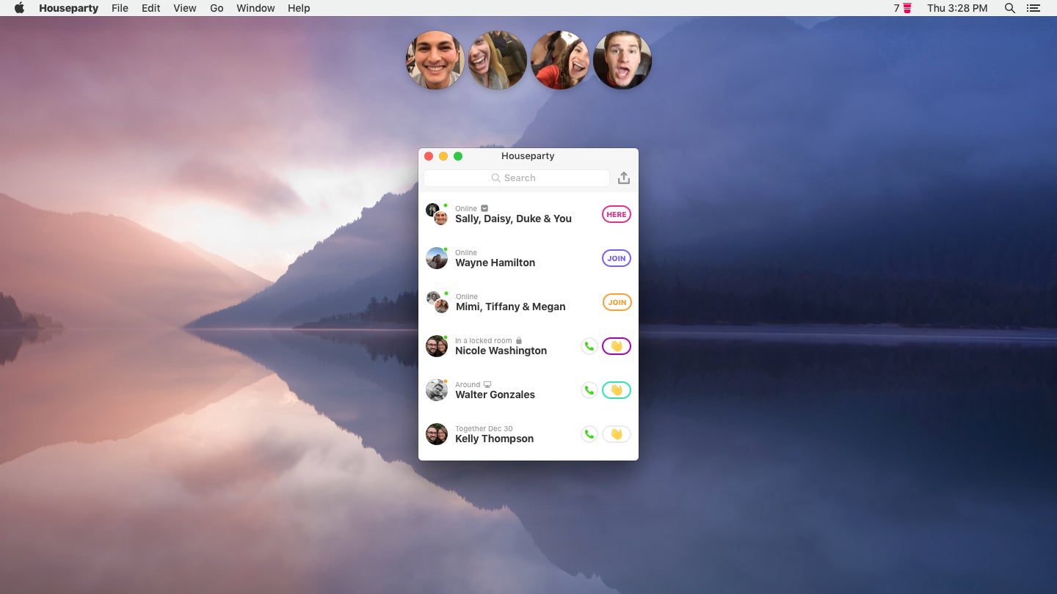
Task: Open the Apple menu
Action: [19, 8]
